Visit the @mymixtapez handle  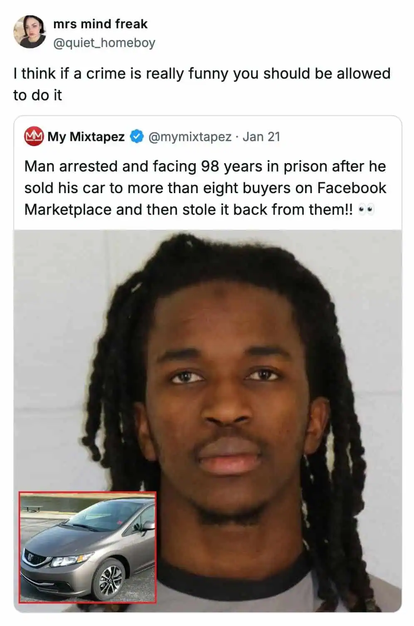(190, 137)
